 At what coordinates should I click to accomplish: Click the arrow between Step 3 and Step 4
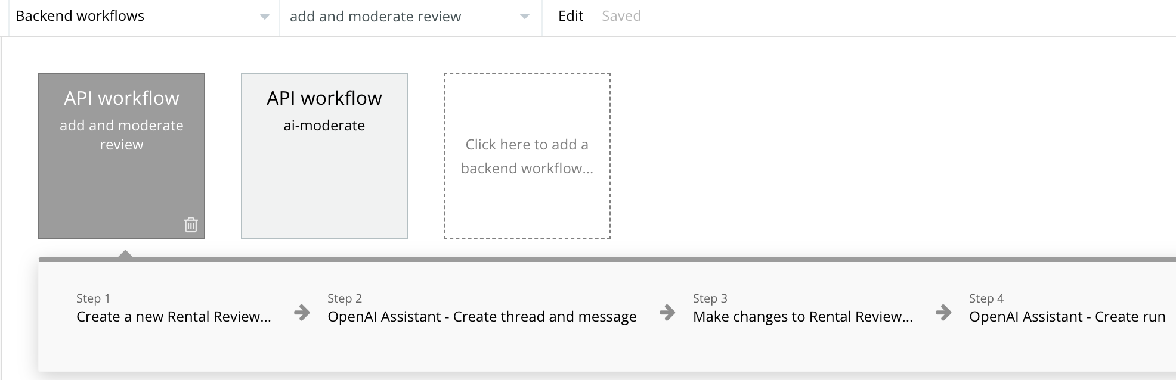pos(943,312)
